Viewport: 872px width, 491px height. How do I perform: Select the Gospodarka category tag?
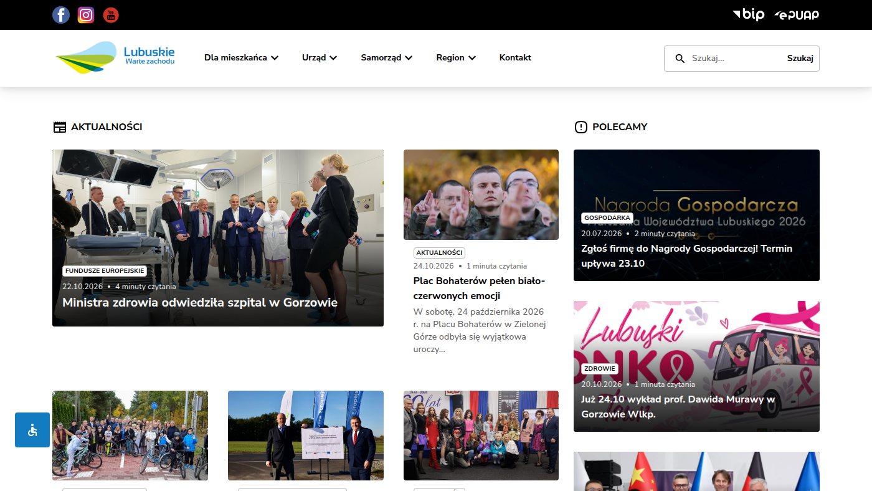tap(607, 218)
